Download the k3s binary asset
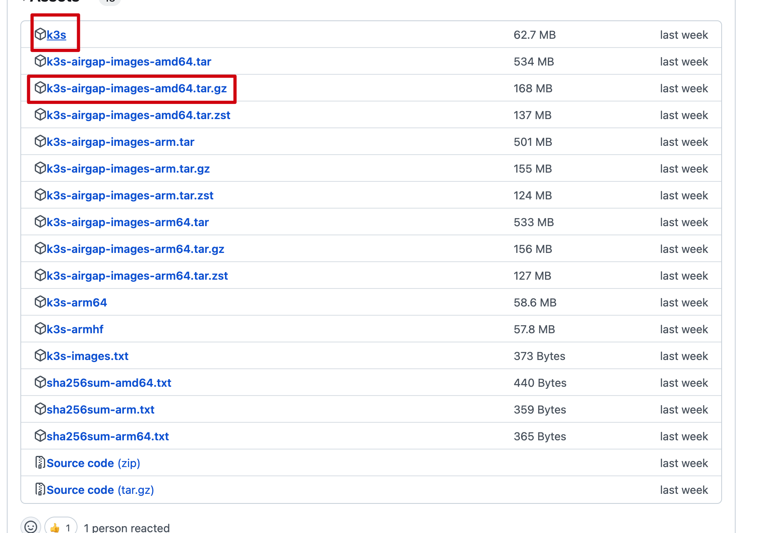Viewport: 760px width, 533px height. point(56,35)
